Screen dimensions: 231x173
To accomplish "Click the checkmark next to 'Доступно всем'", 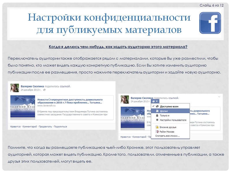I will tap(153, 106).
